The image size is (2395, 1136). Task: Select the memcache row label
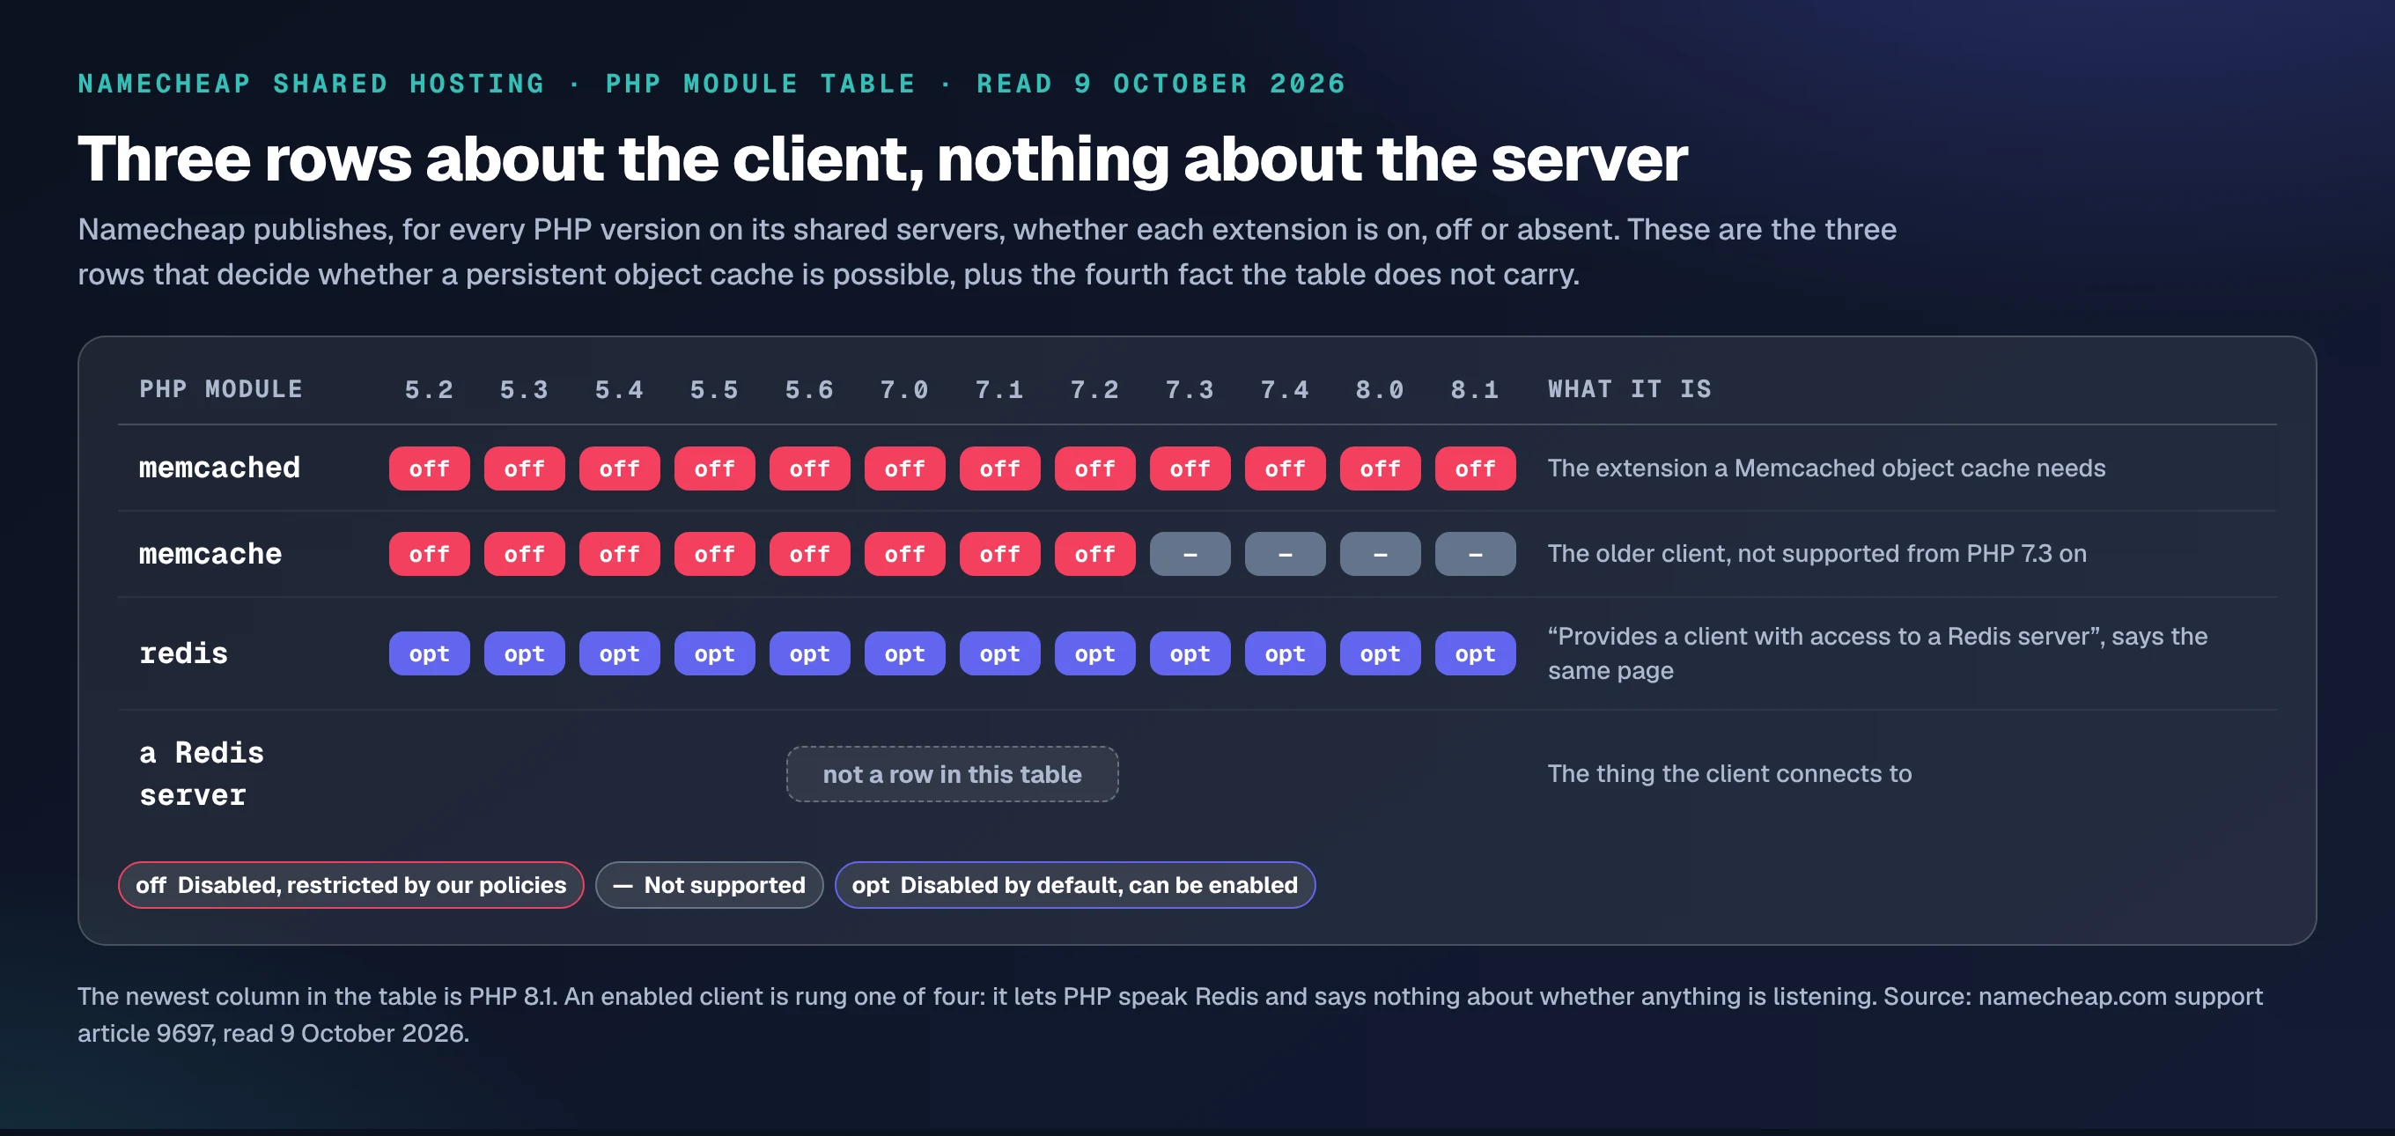[x=210, y=554]
